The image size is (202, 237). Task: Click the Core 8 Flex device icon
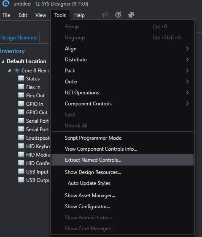coord(17,70)
